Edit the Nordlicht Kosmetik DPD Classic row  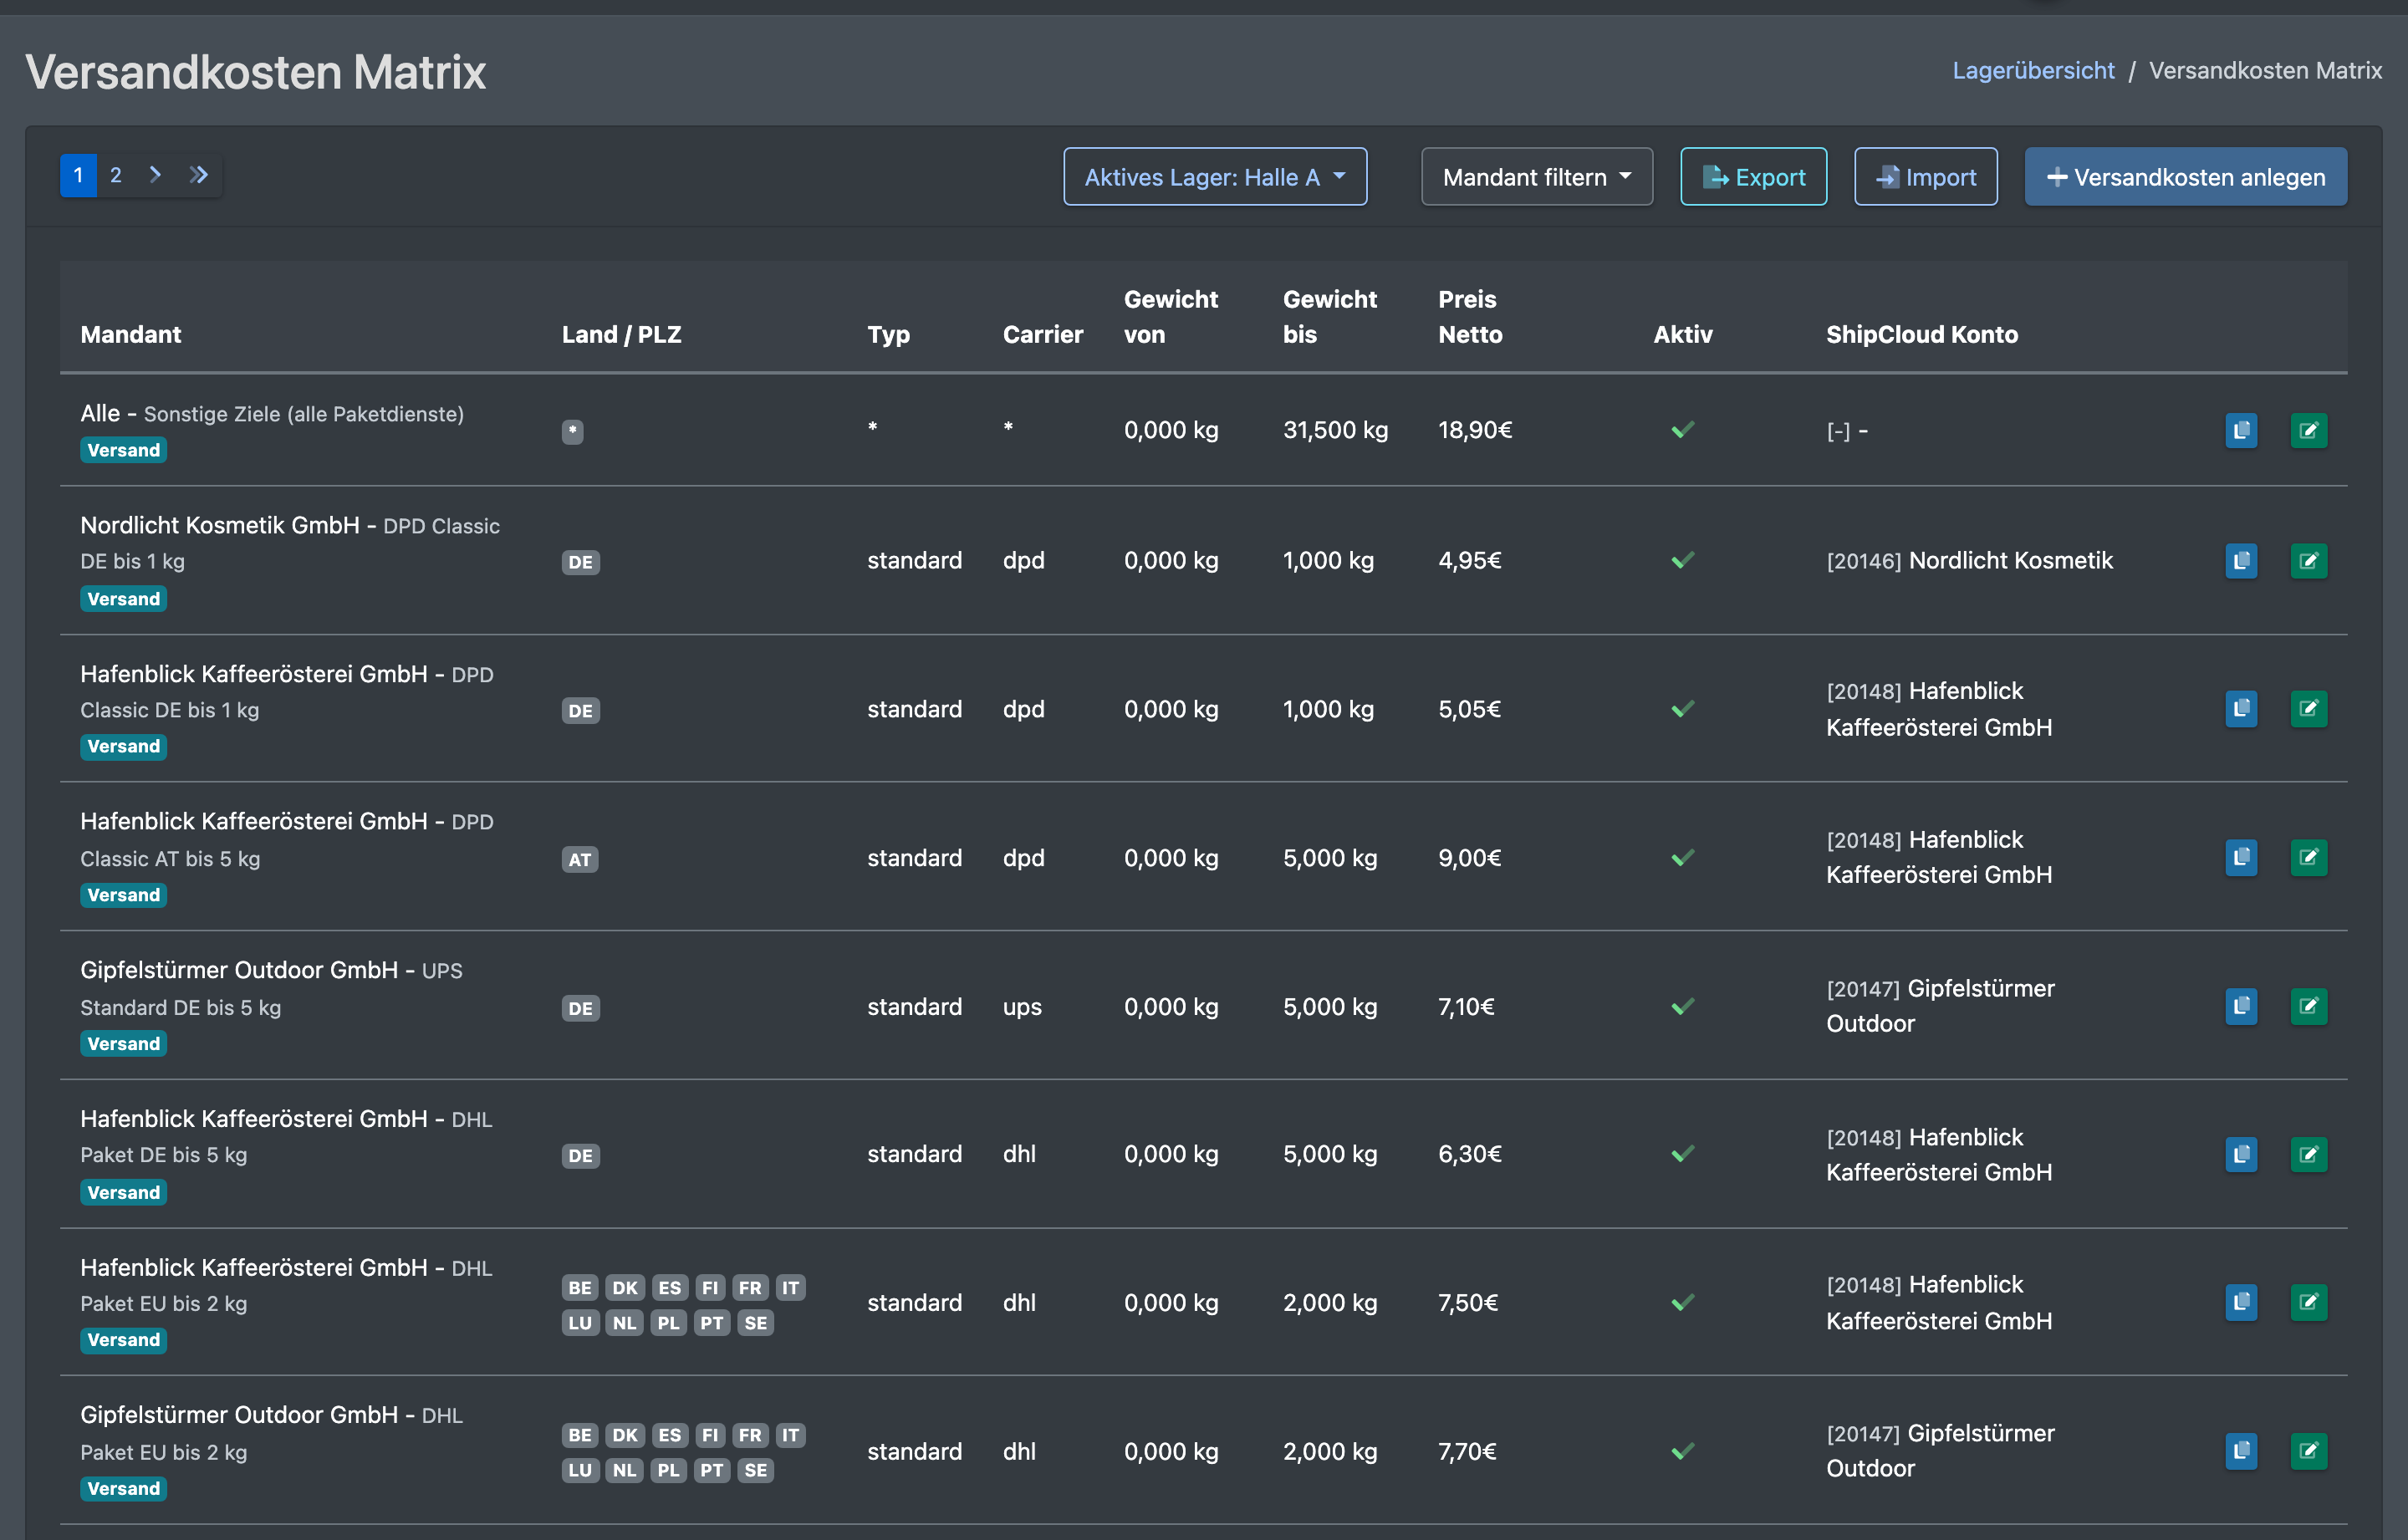click(x=2308, y=560)
